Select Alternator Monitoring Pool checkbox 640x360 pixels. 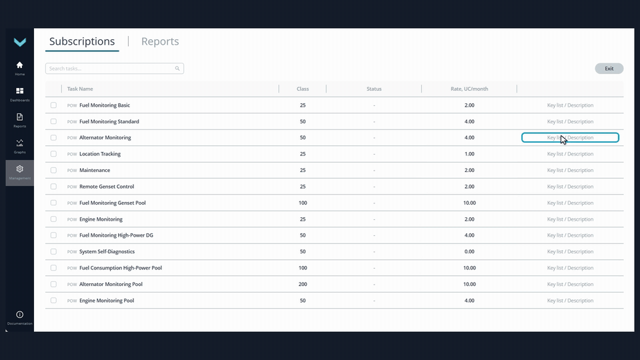(53, 284)
